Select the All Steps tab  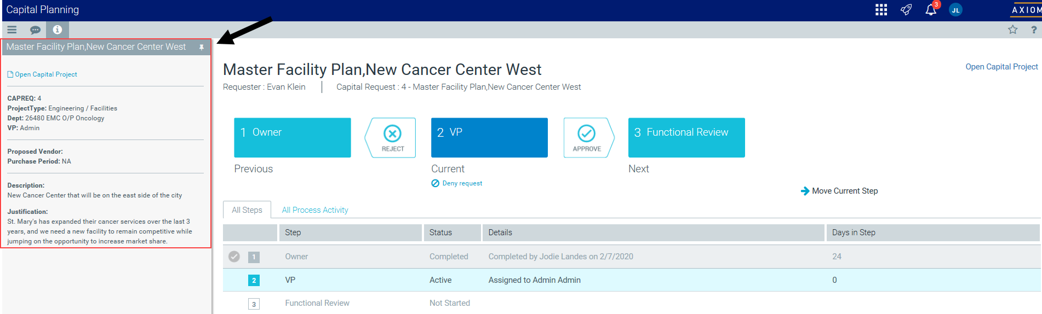click(x=247, y=210)
